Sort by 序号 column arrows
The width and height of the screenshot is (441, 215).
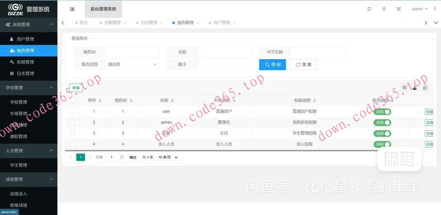click(100, 100)
